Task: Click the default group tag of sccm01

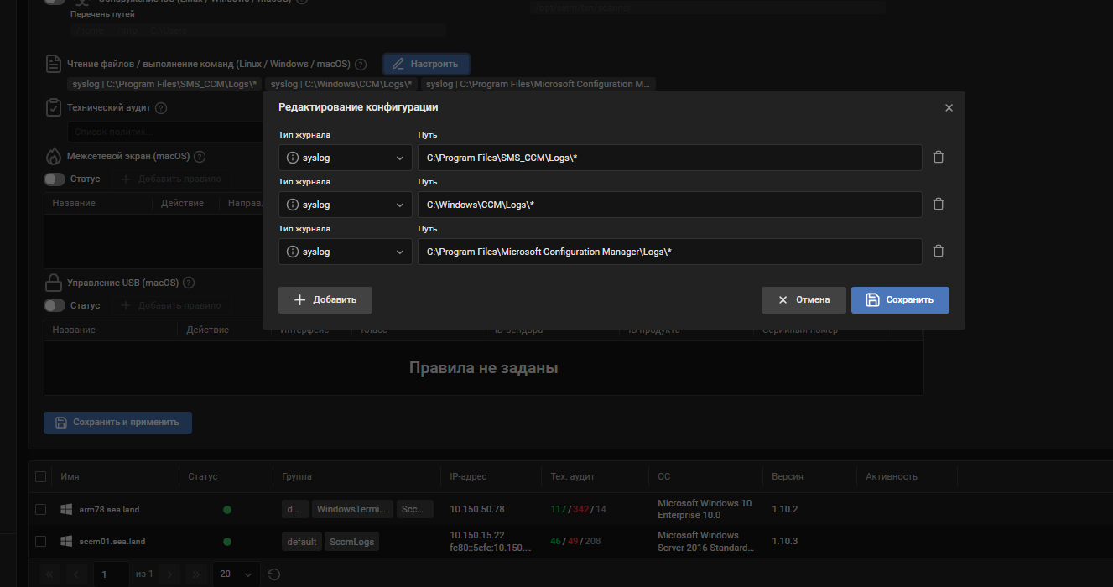Action: point(302,542)
